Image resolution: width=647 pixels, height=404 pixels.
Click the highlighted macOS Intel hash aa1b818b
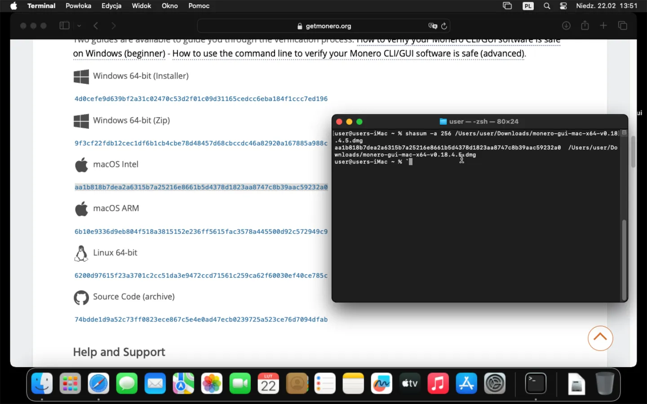[x=201, y=187]
